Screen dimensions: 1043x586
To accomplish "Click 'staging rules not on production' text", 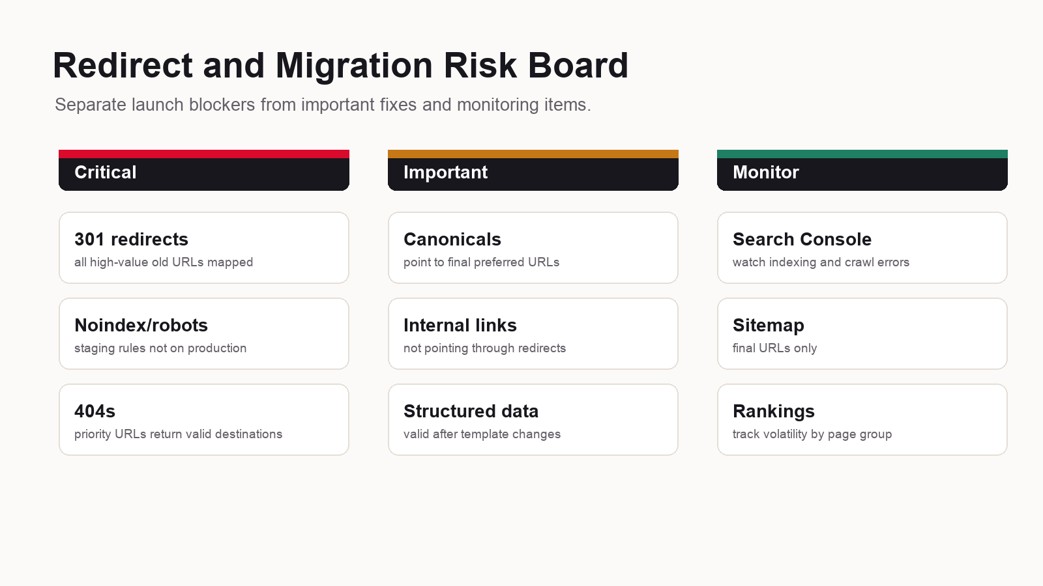I will 160,348.
